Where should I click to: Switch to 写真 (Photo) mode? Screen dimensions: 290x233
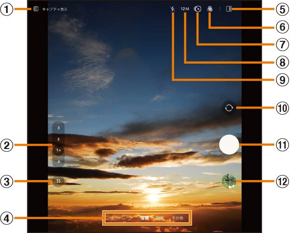click(x=144, y=218)
